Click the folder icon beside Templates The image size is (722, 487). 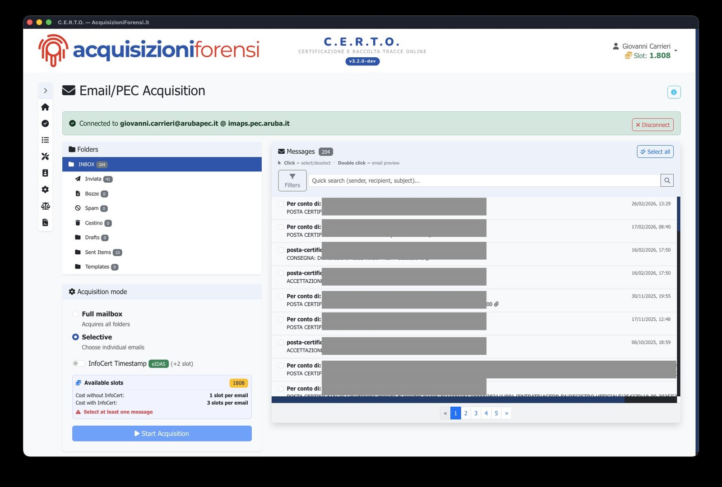pyautogui.click(x=78, y=266)
